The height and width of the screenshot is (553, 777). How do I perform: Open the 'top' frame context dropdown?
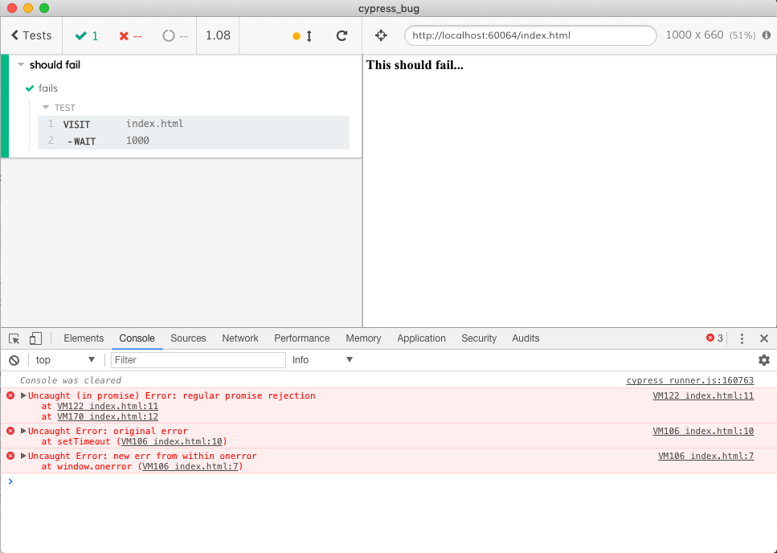coord(64,359)
